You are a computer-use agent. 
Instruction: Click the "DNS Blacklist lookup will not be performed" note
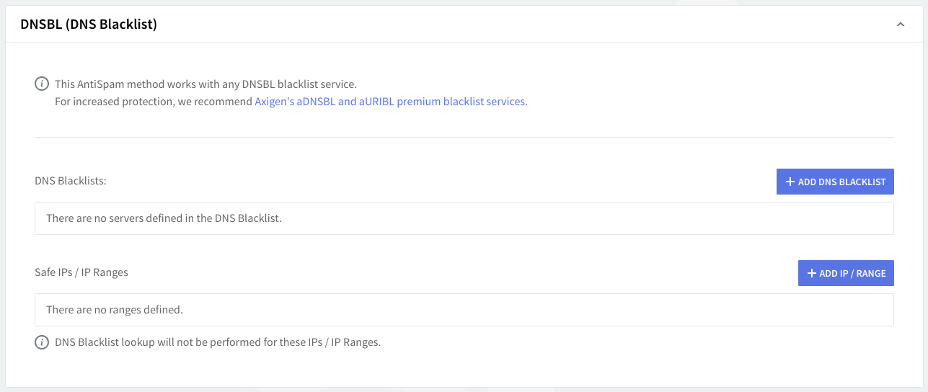[x=218, y=342]
